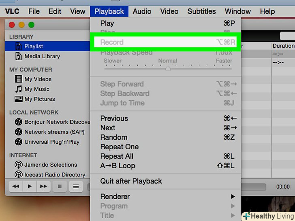
Task: Open the Window menu
Action: click(x=238, y=11)
